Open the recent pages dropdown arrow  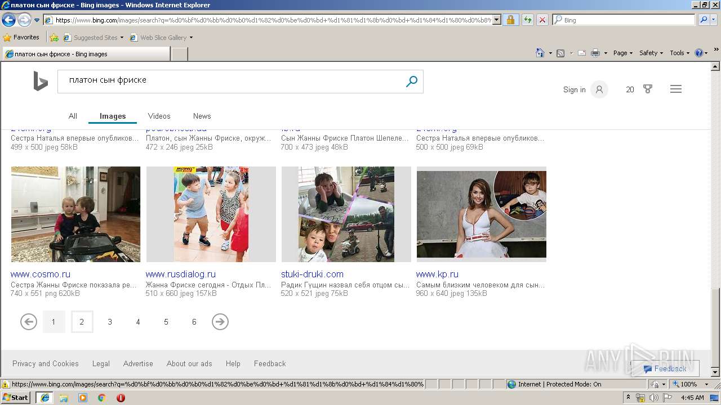(37, 20)
